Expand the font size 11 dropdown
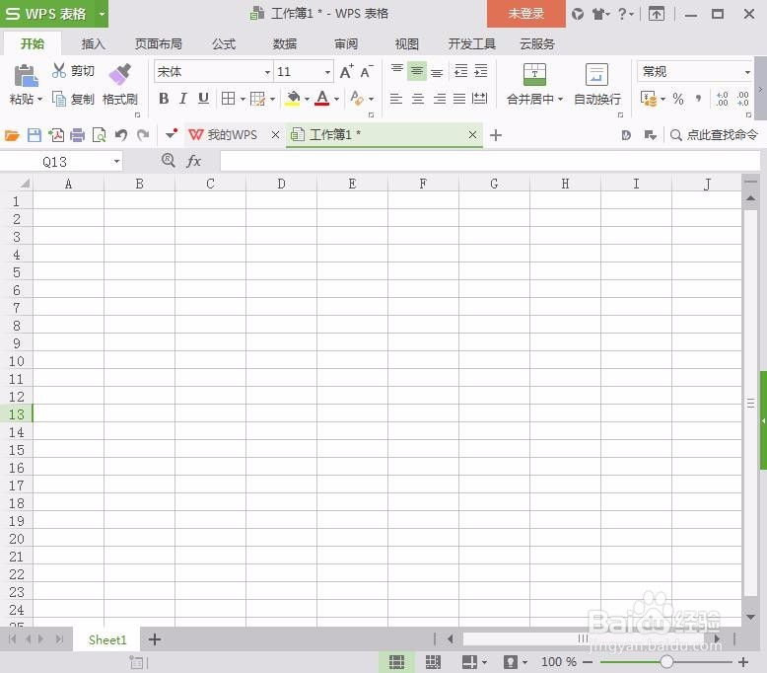The width and height of the screenshot is (767, 673). click(x=327, y=72)
